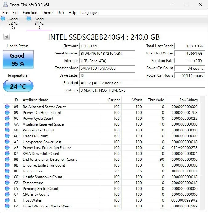The image size is (208, 213).
Task: Click the status orb for Power Cycle Count
Action: 7,118
